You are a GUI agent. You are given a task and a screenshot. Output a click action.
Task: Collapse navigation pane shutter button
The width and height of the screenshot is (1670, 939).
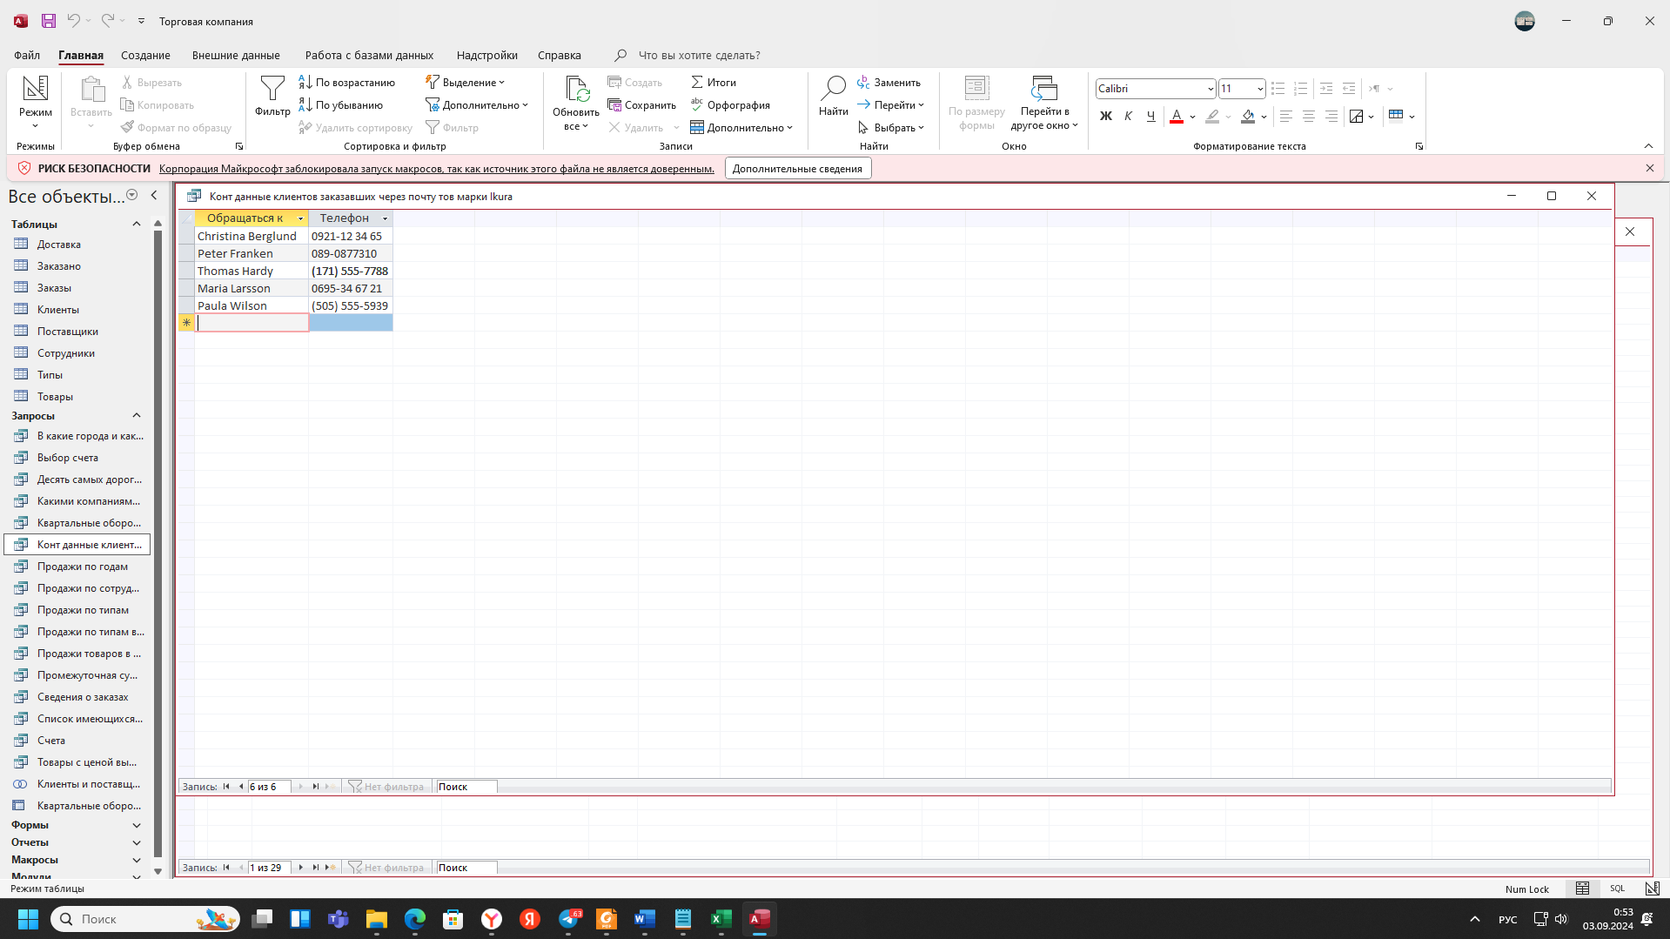154,196
